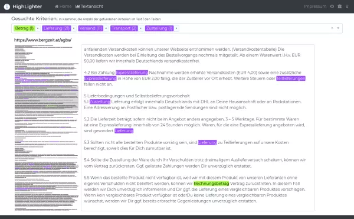This screenshot has width=354, height=219.
Task: Click the bergzeit.at/agbs URL heading
Action: coord(42,40)
